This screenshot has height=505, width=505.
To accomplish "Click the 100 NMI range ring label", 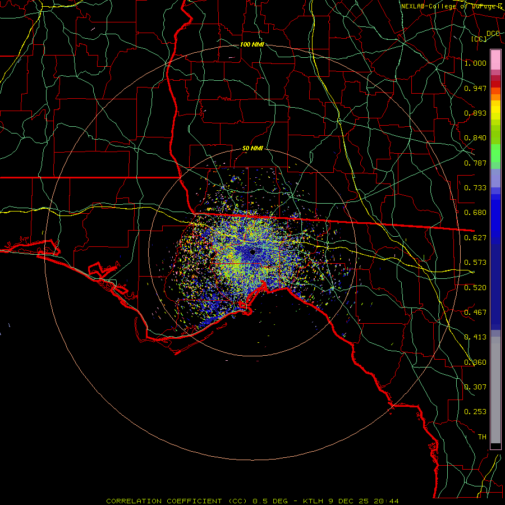I will click(x=252, y=44).
